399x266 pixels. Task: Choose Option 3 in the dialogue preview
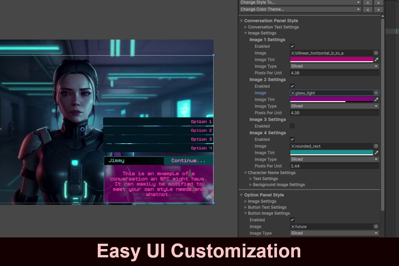click(x=158, y=139)
